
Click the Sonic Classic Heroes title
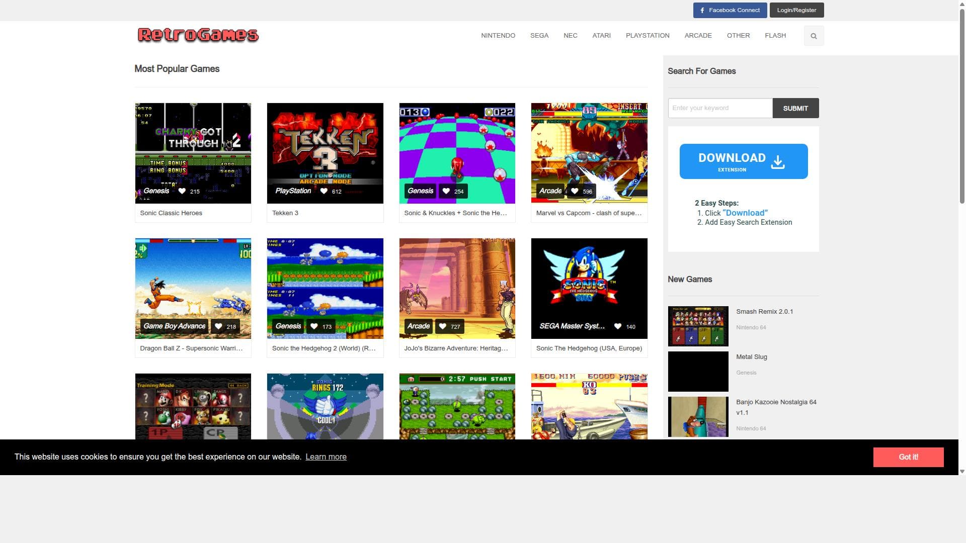[x=171, y=213]
